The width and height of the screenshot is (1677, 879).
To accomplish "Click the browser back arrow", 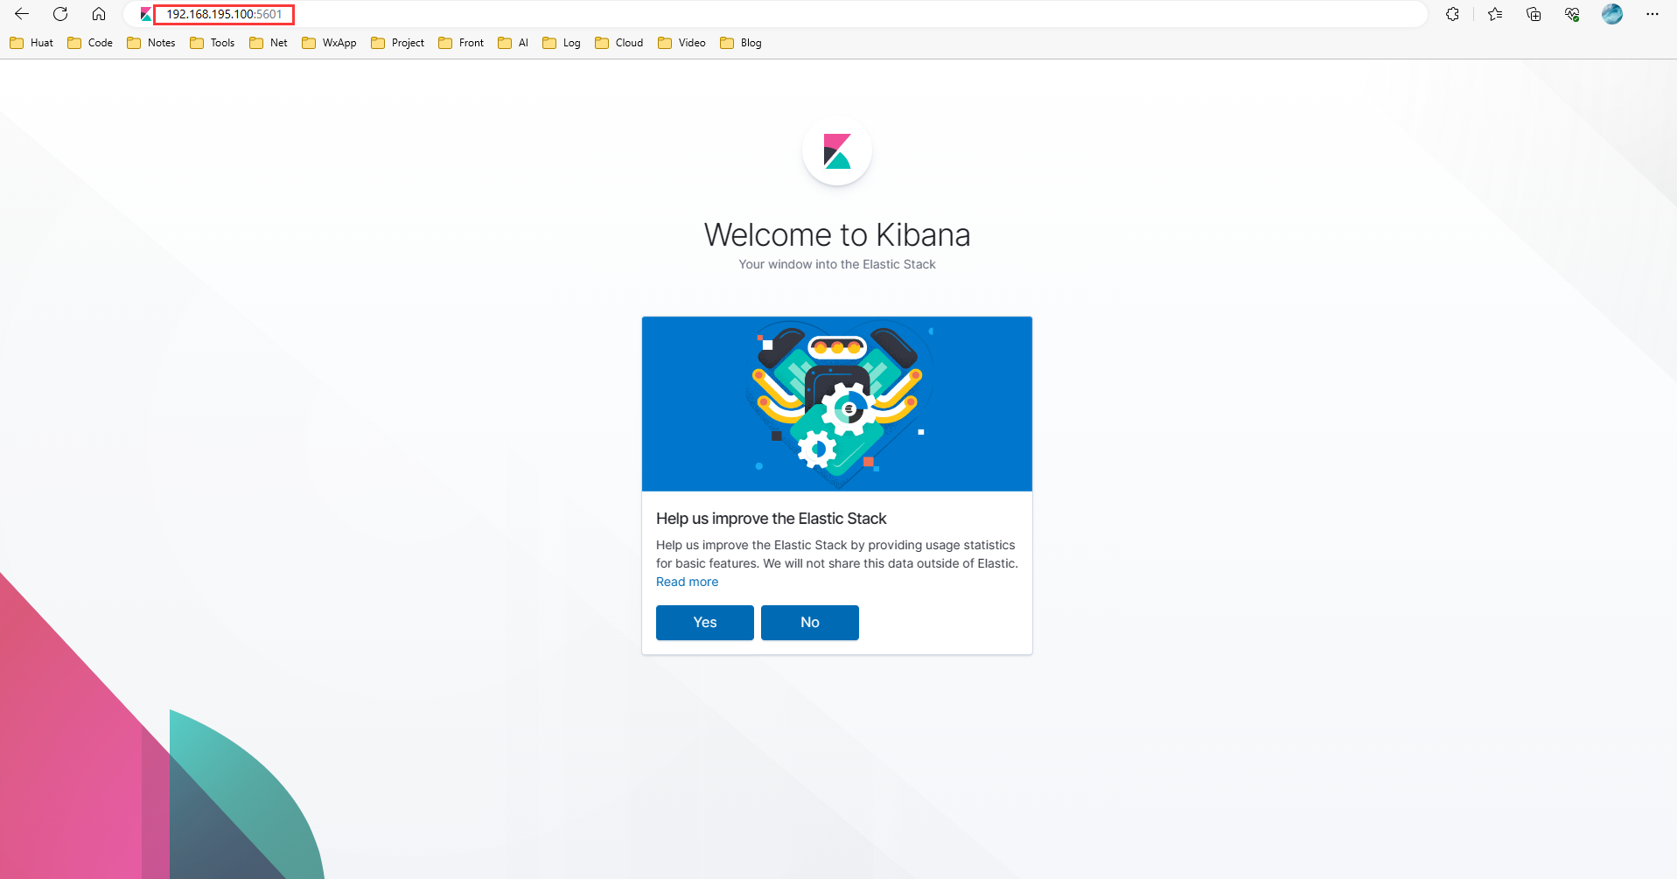I will 22,14.
